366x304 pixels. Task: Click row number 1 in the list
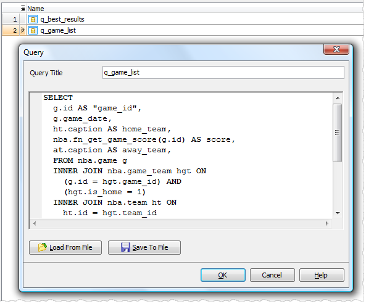coord(11,19)
